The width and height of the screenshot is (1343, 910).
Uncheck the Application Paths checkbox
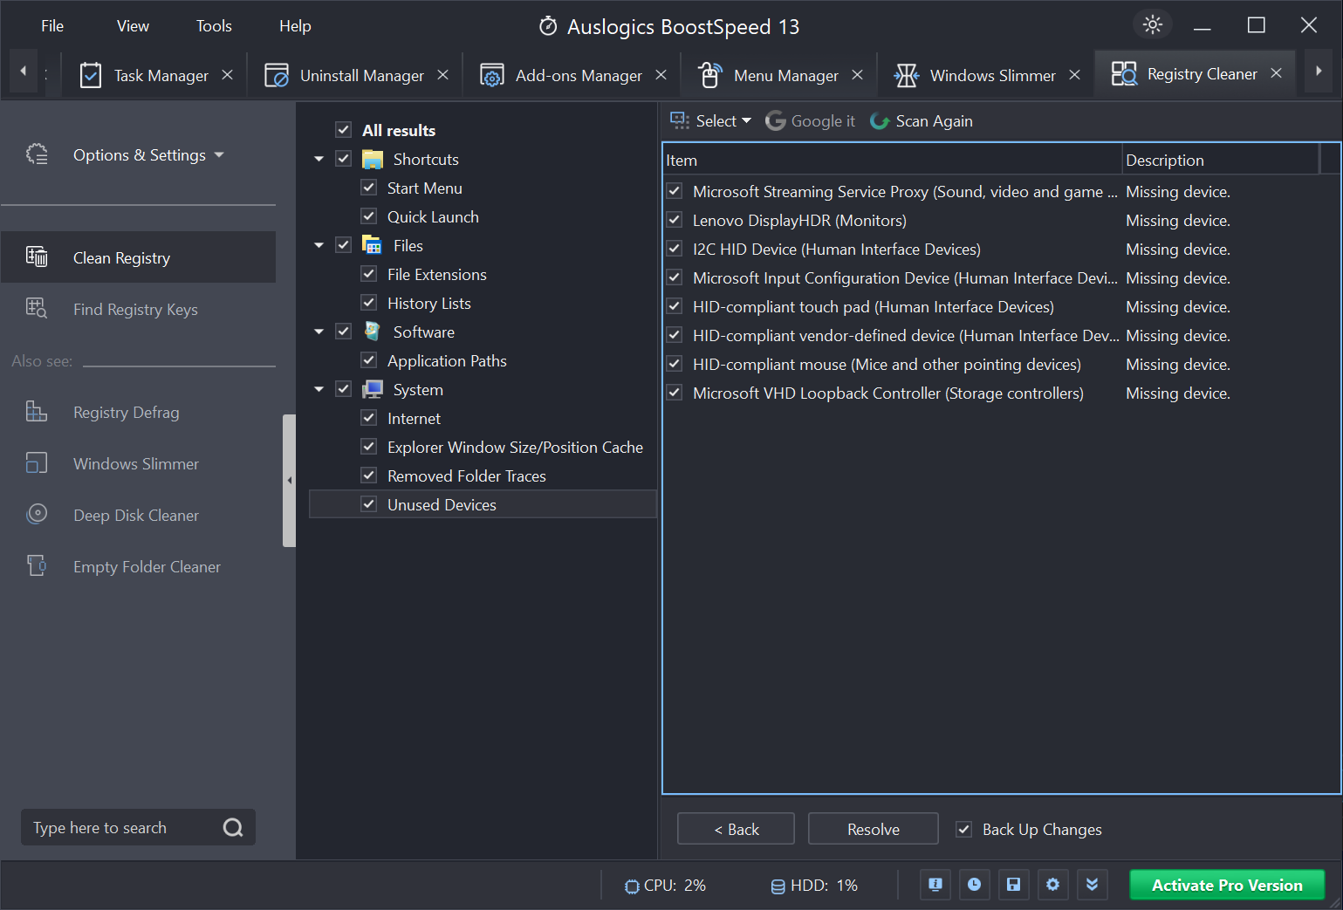click(x=369, y=360)
